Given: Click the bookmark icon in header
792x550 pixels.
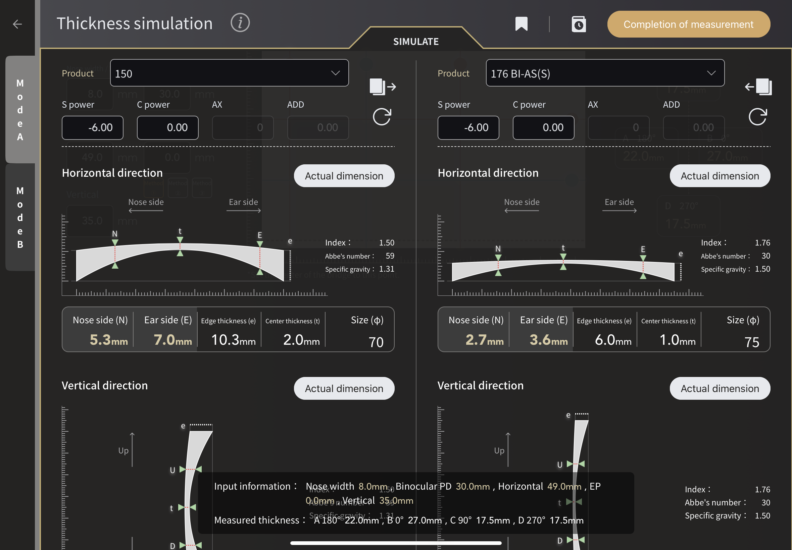Looking at the screenshot, I should [x=521, y=24].
